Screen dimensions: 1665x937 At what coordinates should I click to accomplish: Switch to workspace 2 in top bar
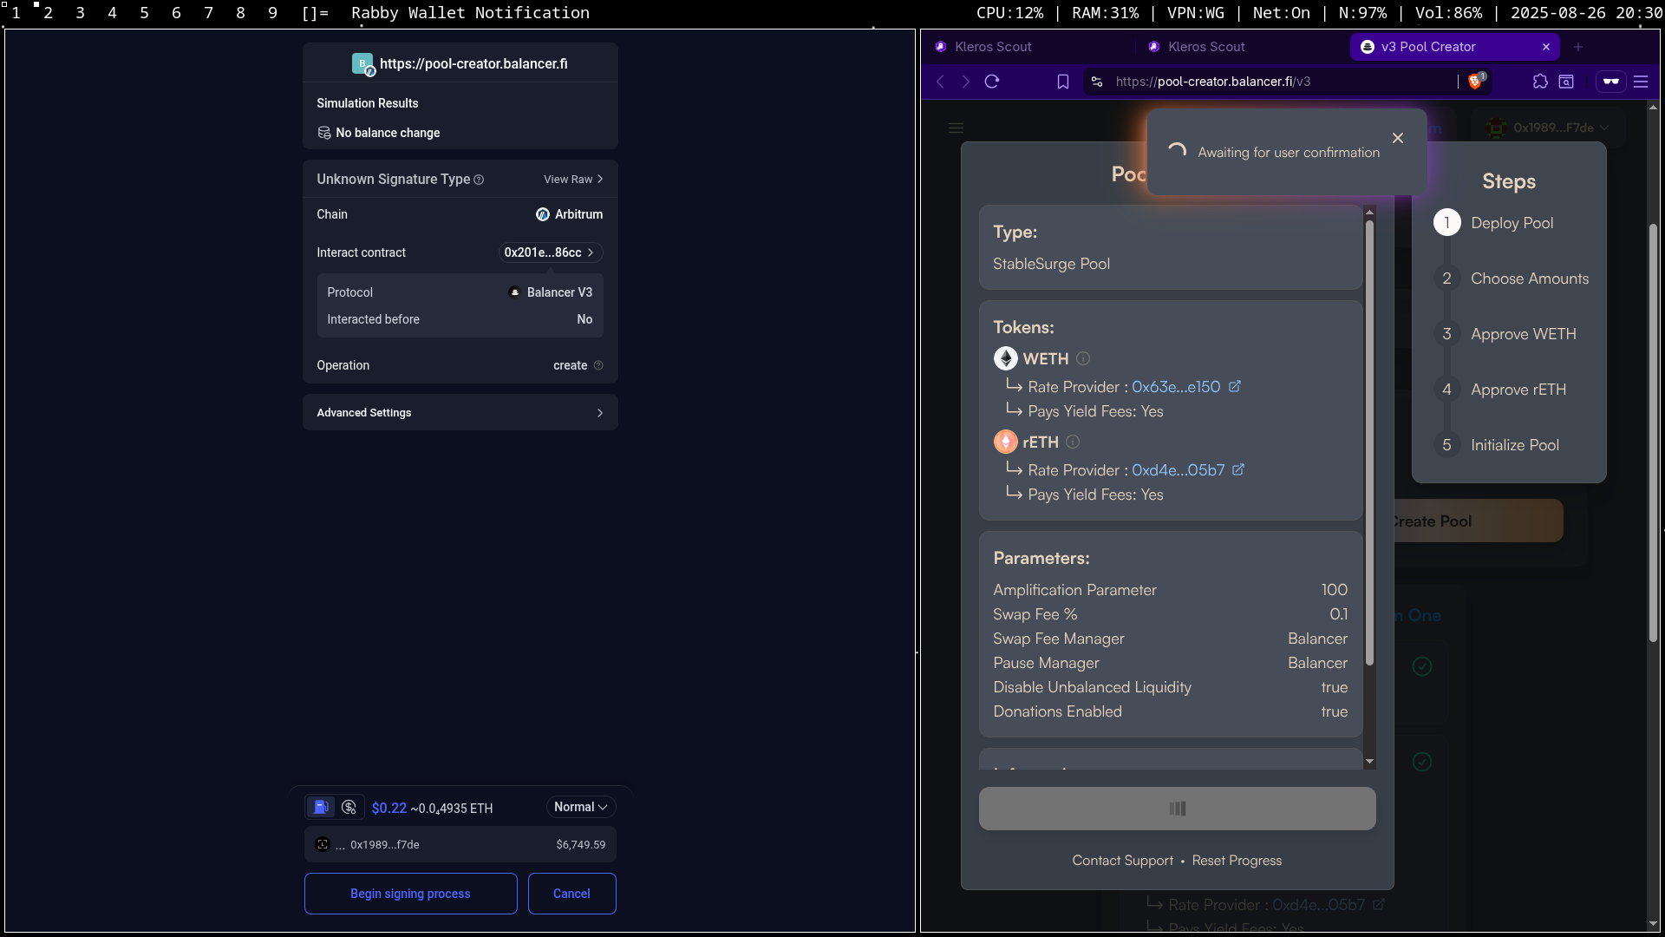point(48,13)
